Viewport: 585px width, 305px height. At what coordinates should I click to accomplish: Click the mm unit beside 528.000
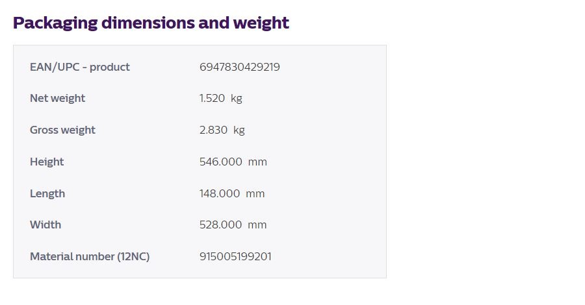pos(257,225)
